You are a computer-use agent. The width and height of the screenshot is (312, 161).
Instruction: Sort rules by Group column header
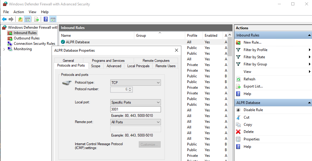[x=159, y=36]
